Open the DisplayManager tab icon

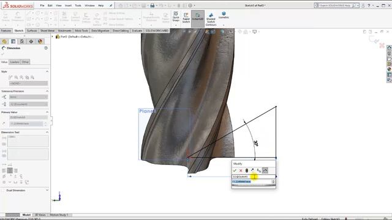click(40, 42)
